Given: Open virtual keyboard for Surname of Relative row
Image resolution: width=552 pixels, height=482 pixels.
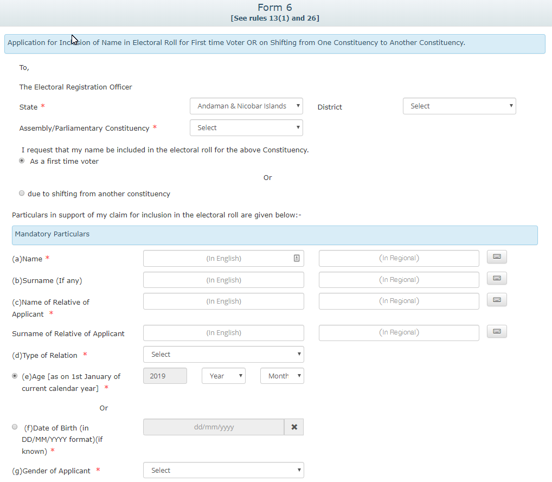Looking at the screenshot, I should 497,331.
